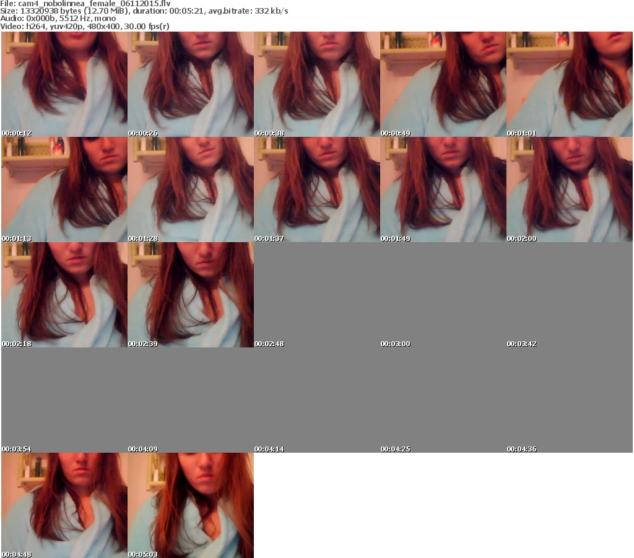Select the 00:01:01 thumbnail
Viewport: 634px width, 558px height.
coord(569,84)
